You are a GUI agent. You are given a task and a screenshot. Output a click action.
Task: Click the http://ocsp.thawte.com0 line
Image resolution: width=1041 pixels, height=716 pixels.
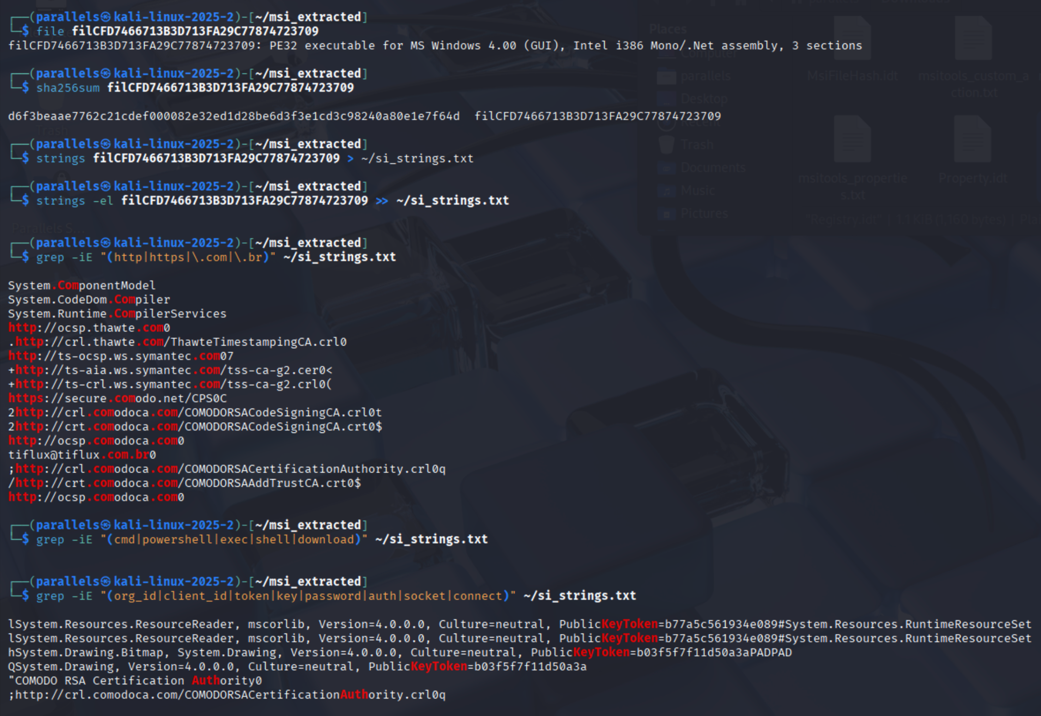[x=89, y=328]
